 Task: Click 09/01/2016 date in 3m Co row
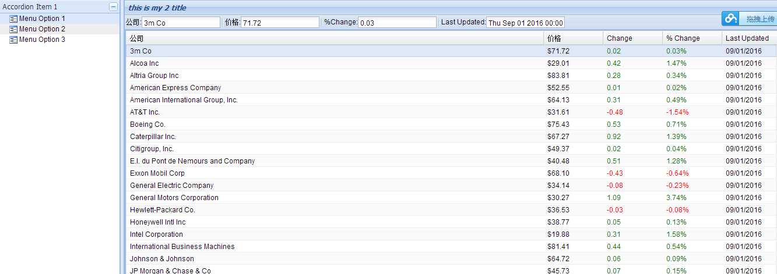(x=744, y=51)
